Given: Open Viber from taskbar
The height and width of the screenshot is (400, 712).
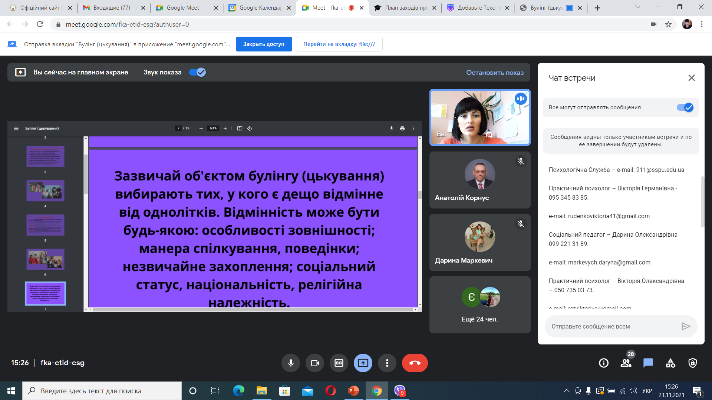Looking at the screenshot, I should click(x=399, y=391).
